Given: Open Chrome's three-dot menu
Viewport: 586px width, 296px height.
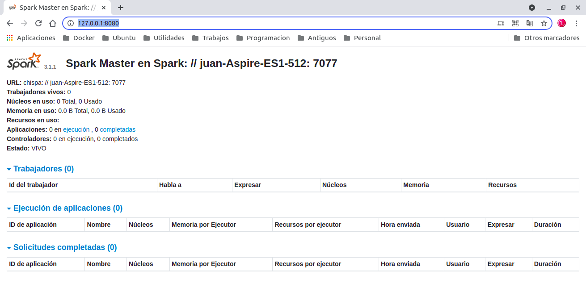Looking at the screenshot, I should pos(576,23).
